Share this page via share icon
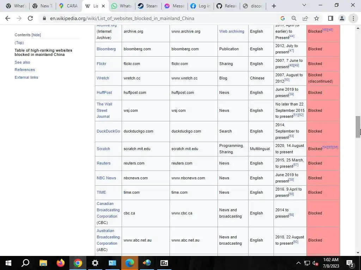The height and width of the screenshot is (270, 361). click(x=305, y=18)
